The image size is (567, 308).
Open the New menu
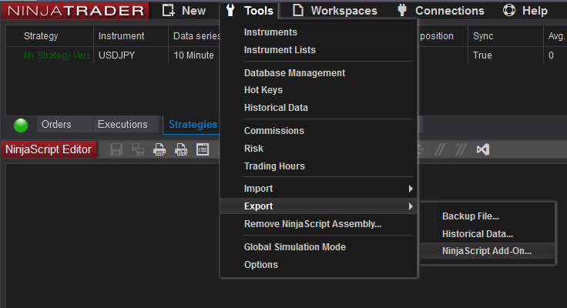184,11
